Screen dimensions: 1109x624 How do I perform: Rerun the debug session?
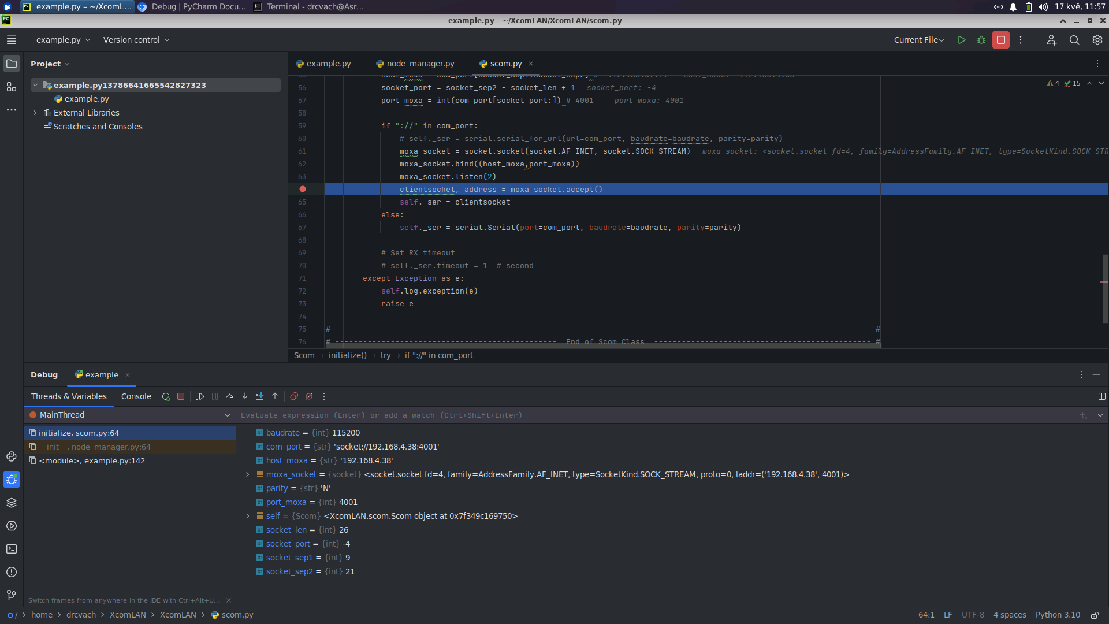click(x=166, y=396)
